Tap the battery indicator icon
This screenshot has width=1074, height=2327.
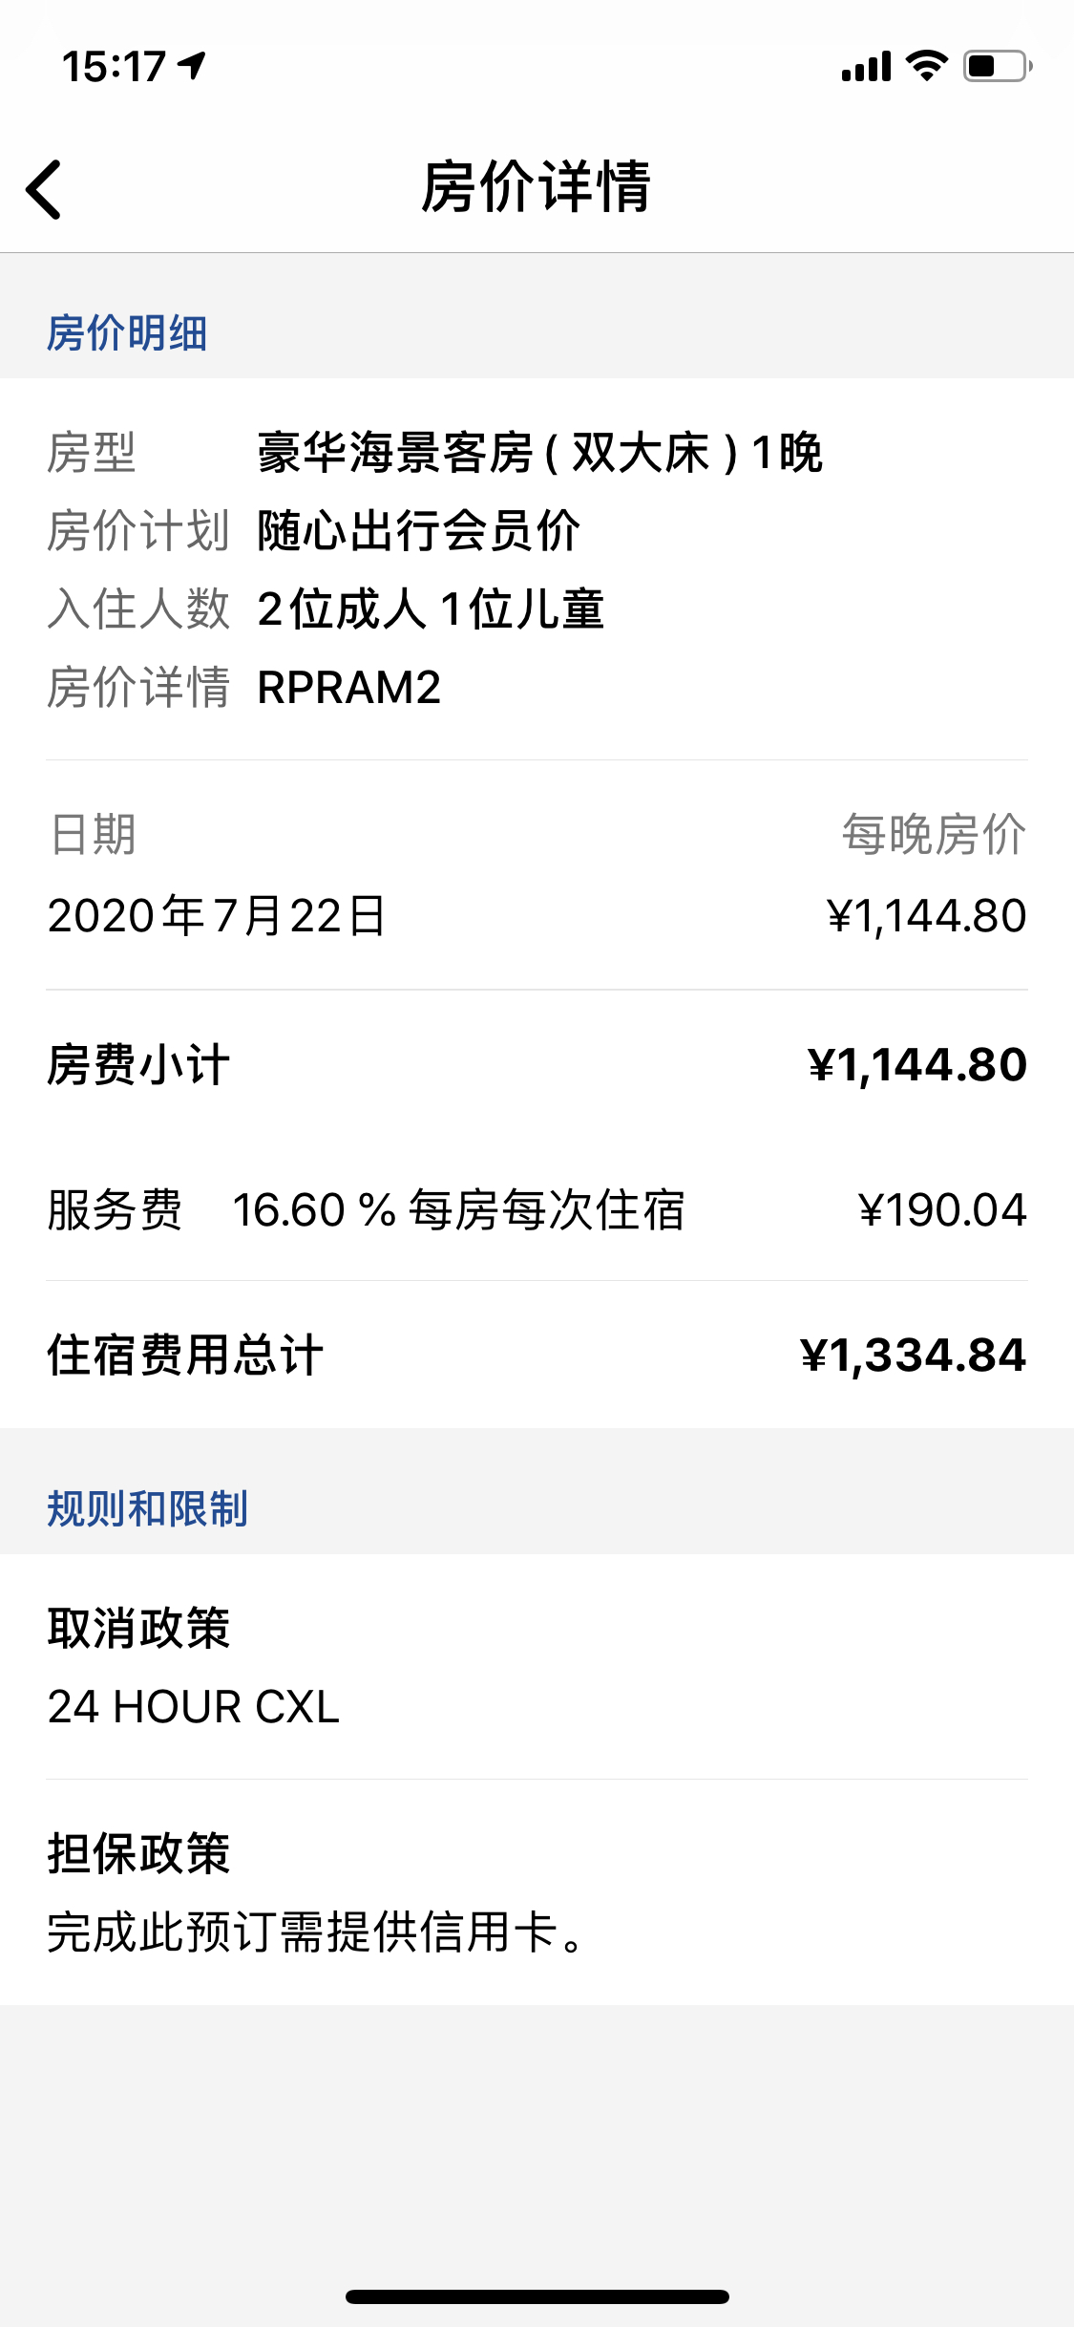pos(997,66)
